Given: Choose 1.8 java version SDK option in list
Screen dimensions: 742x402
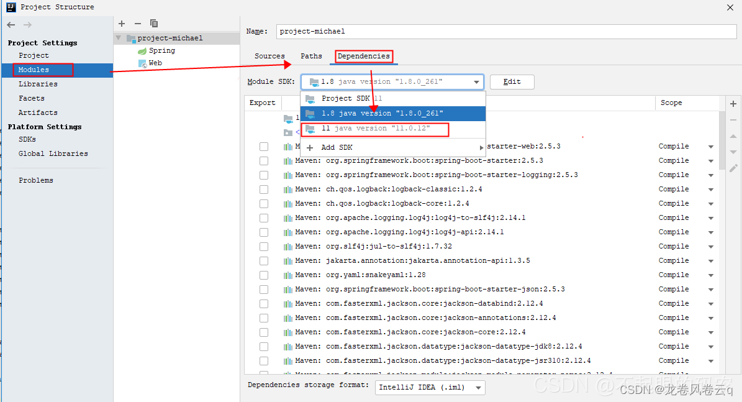Looking at the screenshot, I should coord(393,114).
